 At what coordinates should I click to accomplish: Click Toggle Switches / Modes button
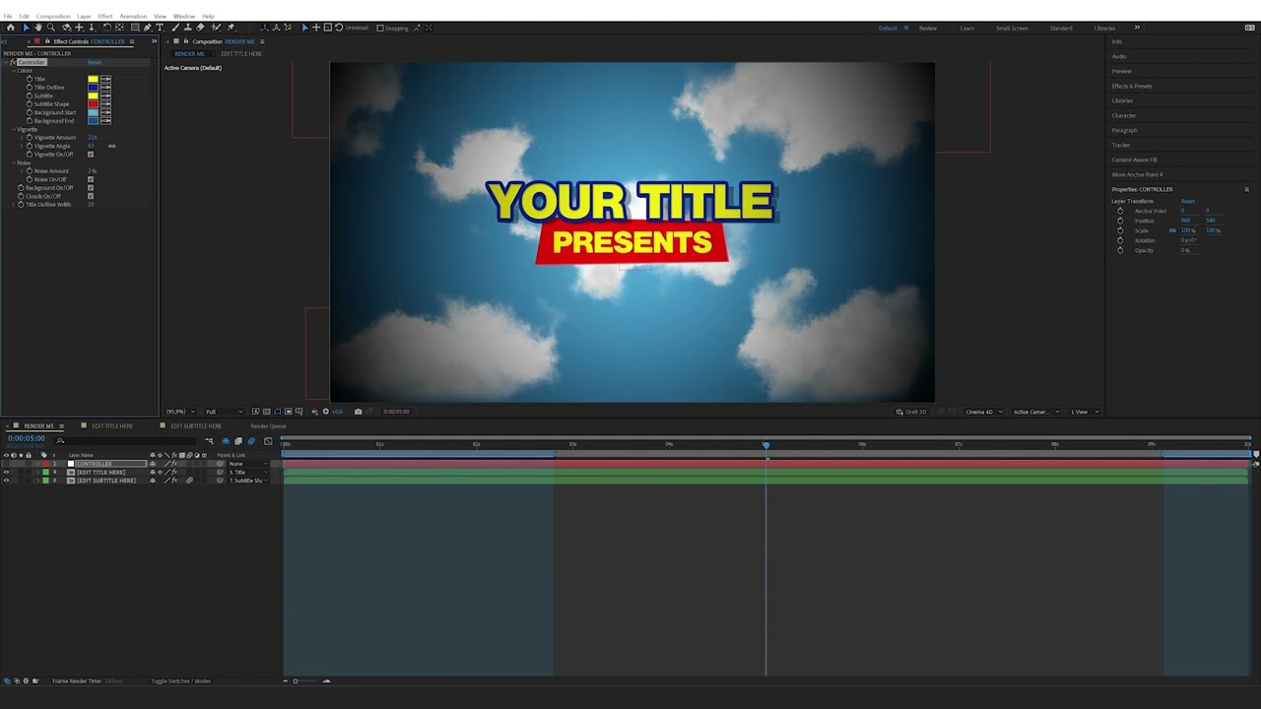[x=180, y=681]
